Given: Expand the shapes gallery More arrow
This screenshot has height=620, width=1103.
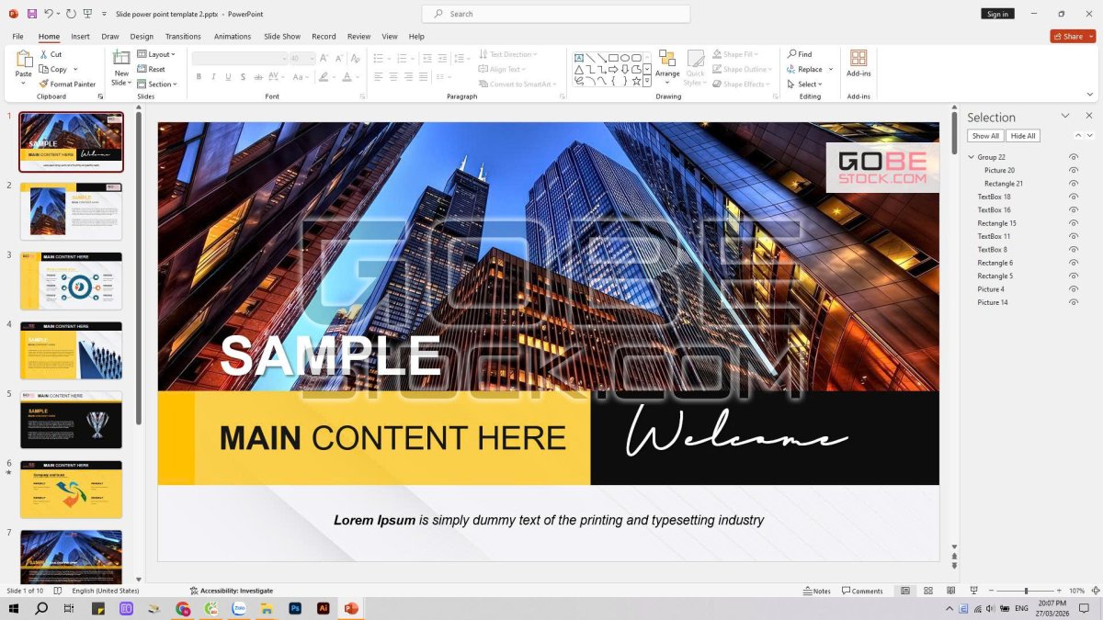Looking at the screenshot, I should pyautogui.click(x=647, y=81).
